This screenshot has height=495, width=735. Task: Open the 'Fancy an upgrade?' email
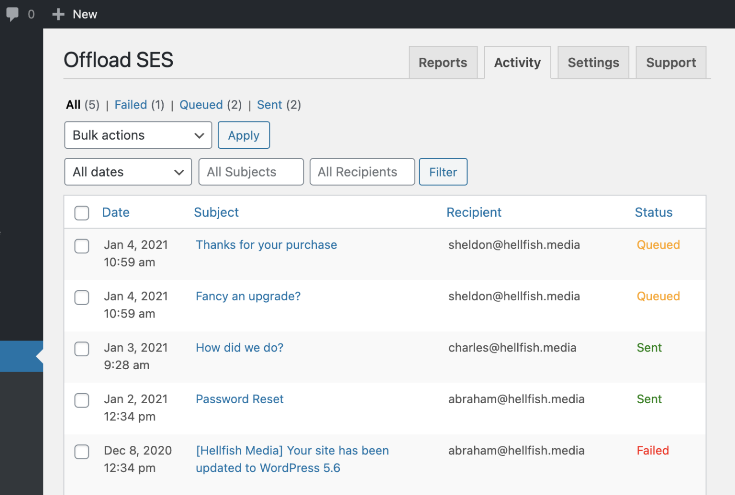coord(248,296)
